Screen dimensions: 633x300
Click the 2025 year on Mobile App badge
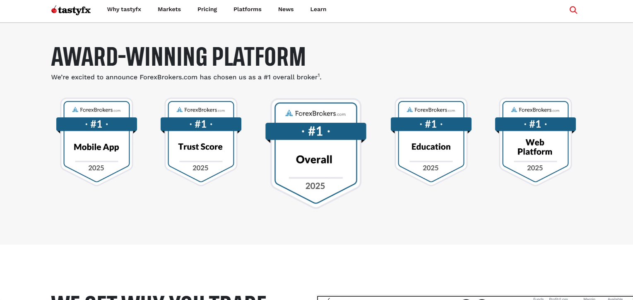[96, 168]
